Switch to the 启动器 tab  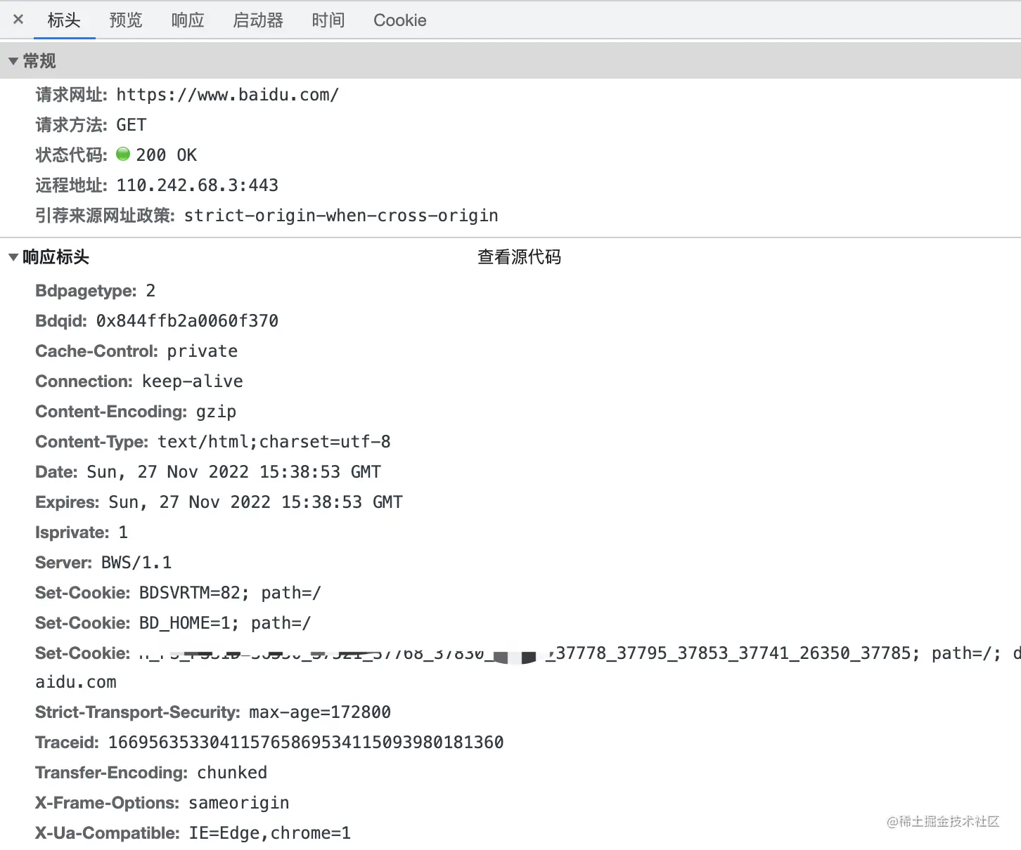pos(258,20)
